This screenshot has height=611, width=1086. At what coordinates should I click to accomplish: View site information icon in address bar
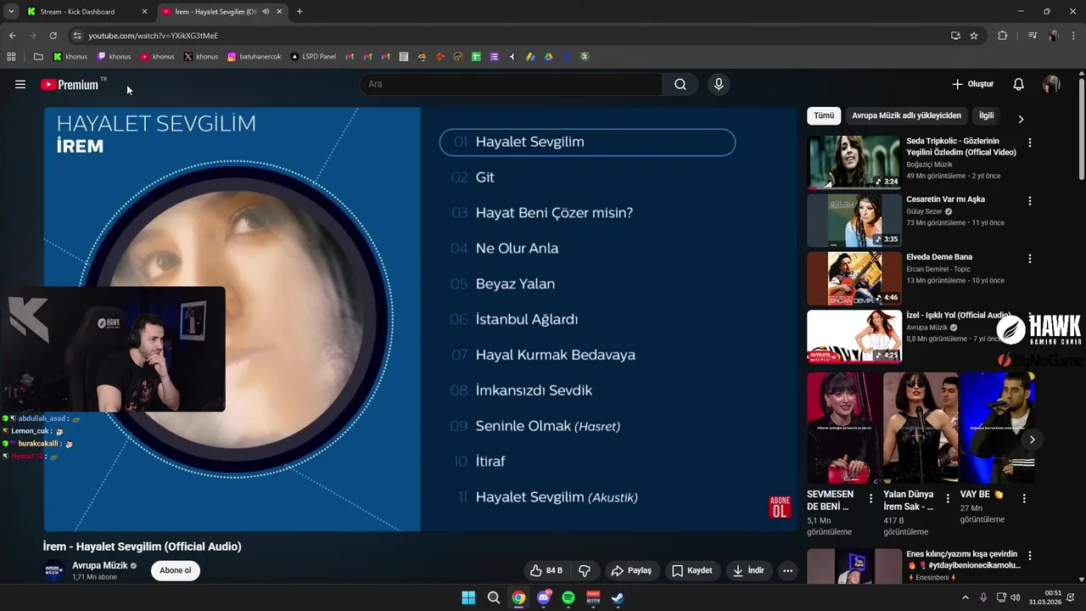pyautogui.click(x=77, y=36)
